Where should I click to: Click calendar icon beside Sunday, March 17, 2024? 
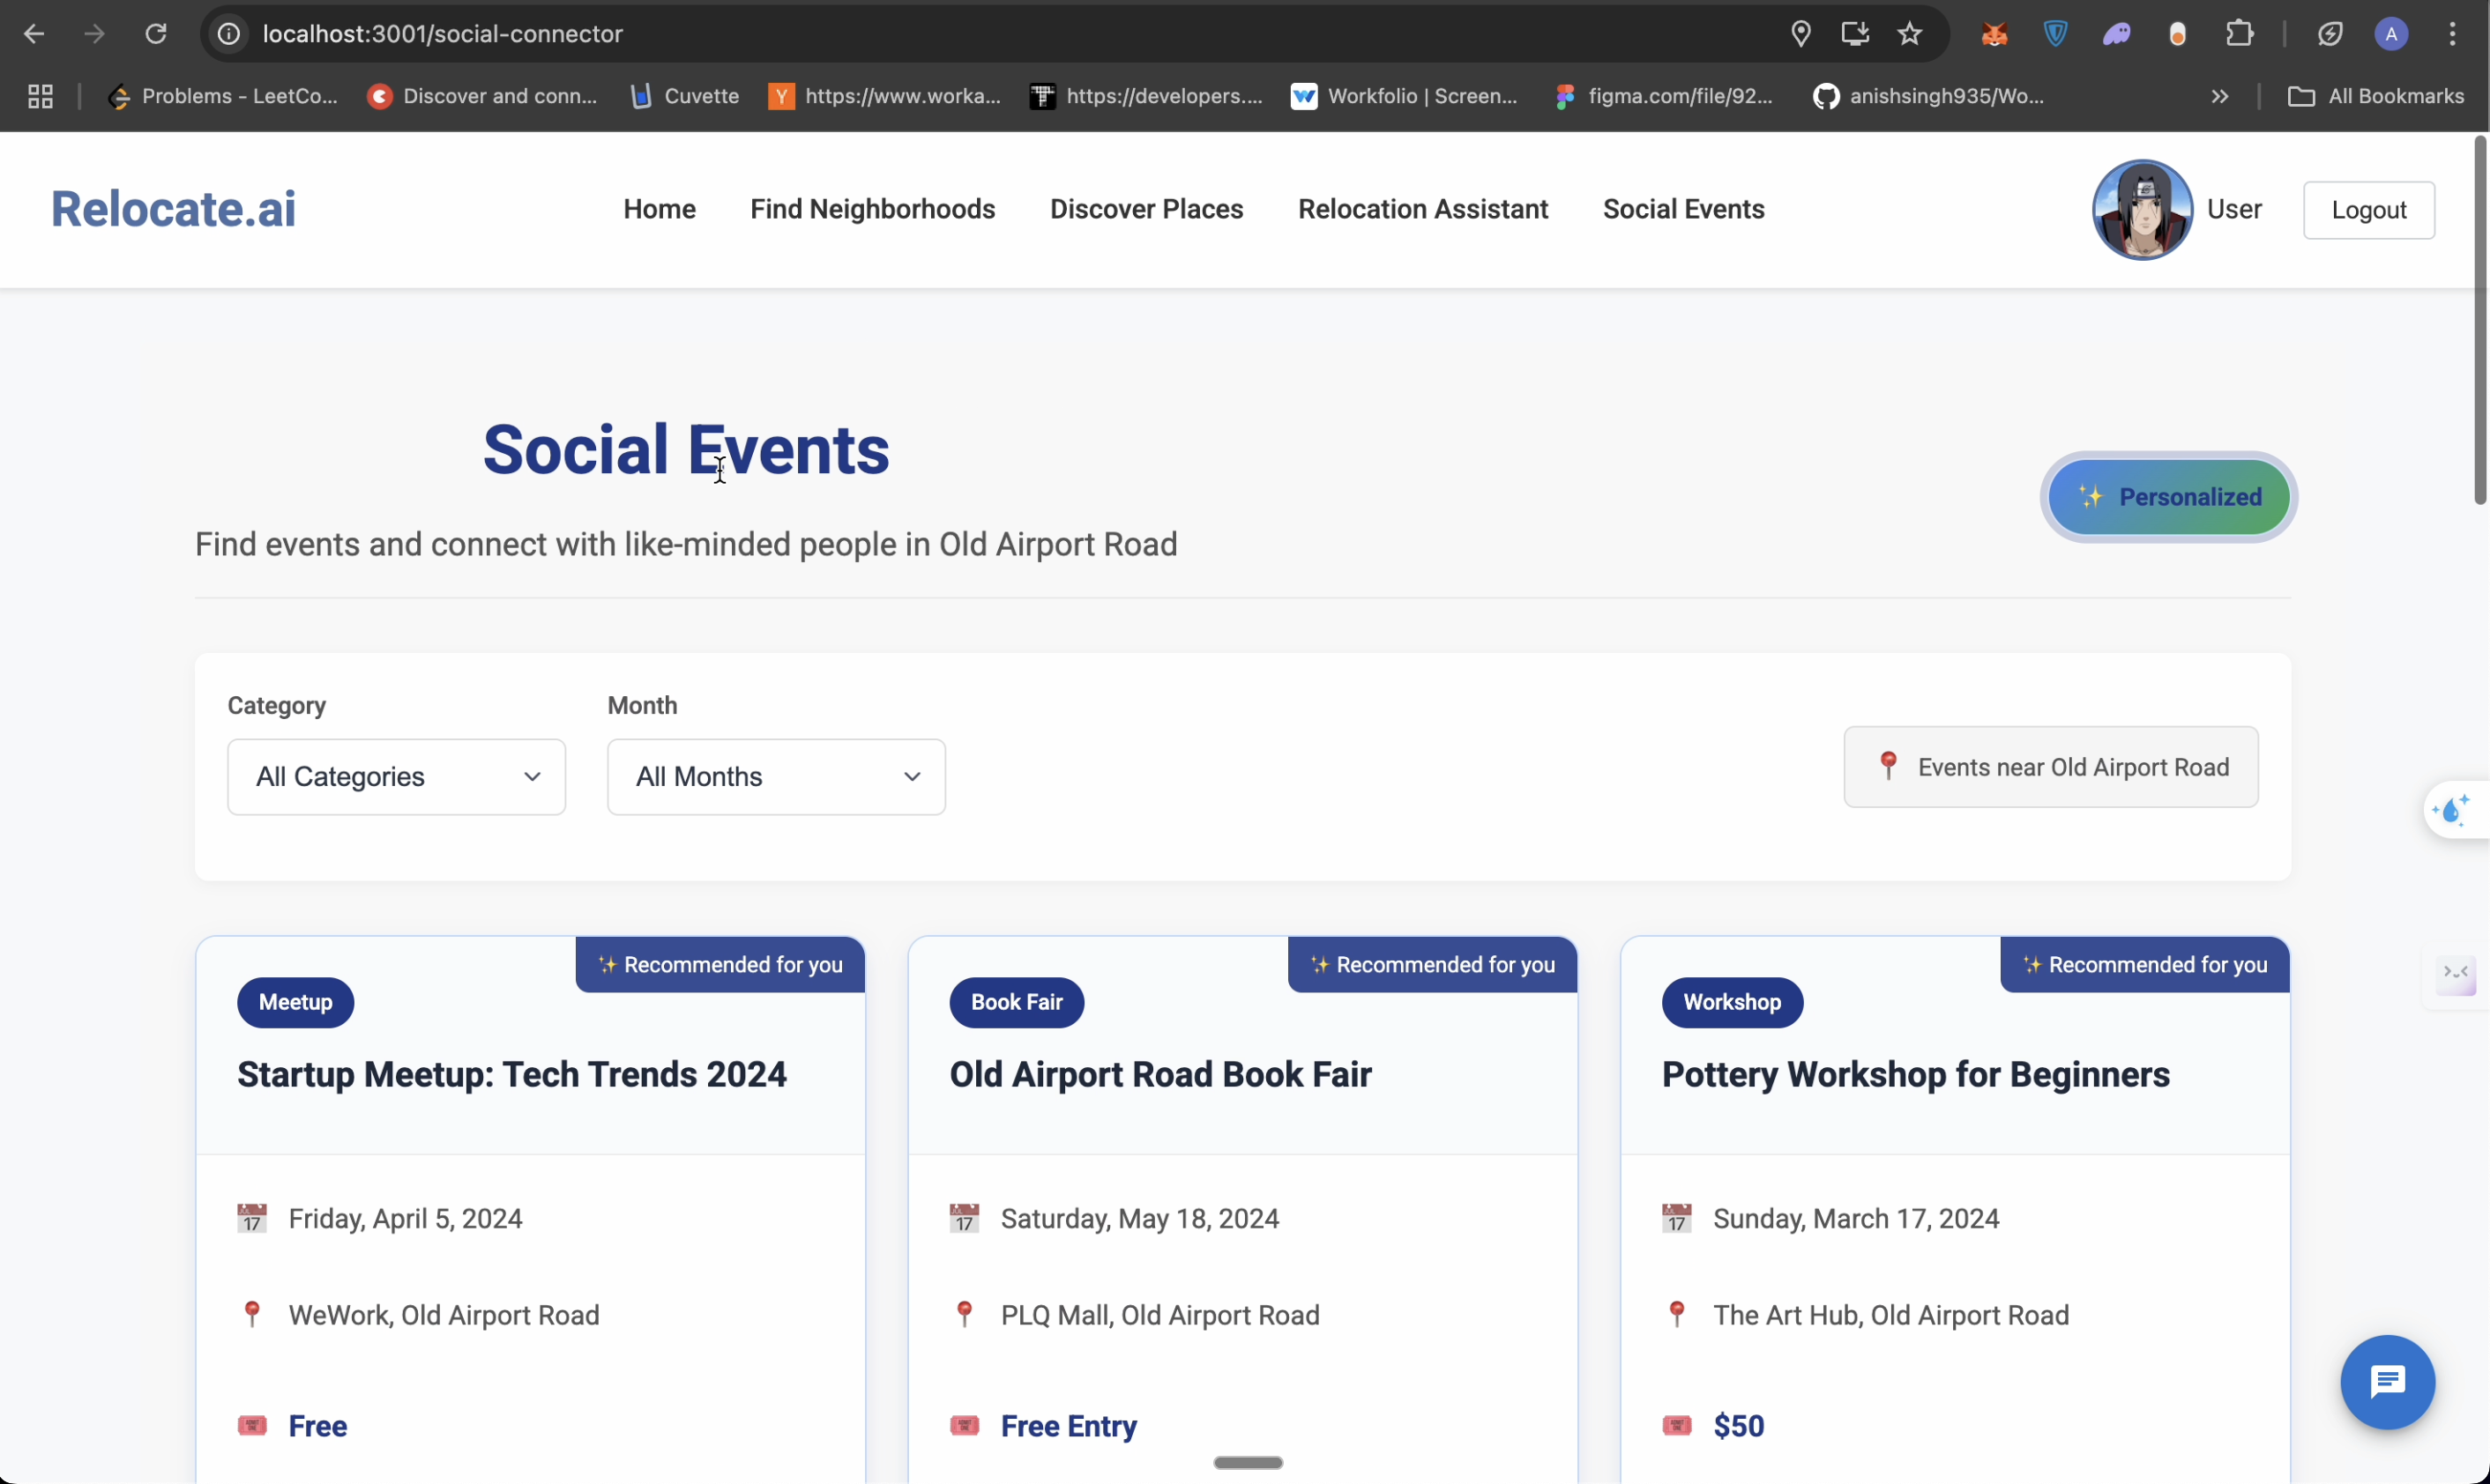[x=1675, y=1218]
